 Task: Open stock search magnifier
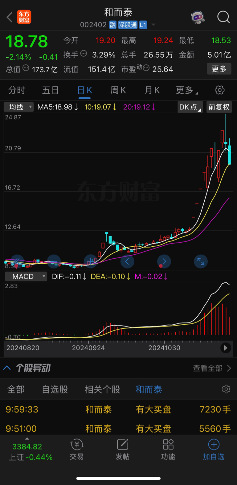[223, 17]
